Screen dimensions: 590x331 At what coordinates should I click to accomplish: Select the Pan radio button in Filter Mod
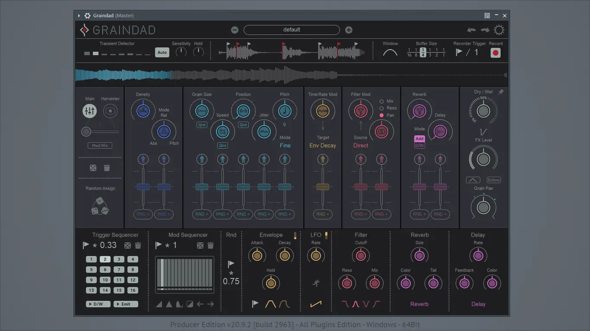381,115
